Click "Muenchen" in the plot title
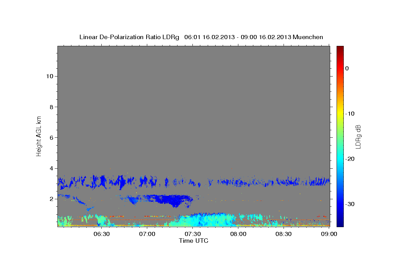This screenshot has width=408, height=272. (x=308, y=37)
